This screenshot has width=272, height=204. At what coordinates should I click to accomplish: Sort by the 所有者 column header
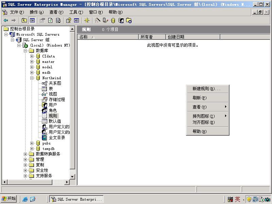point(152,37)
